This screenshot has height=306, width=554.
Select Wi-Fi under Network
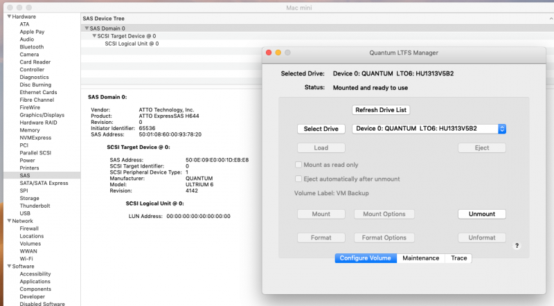tap(26, 259)
